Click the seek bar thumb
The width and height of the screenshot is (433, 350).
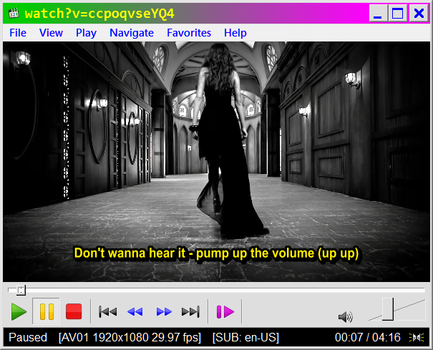[x=21, y=290]
